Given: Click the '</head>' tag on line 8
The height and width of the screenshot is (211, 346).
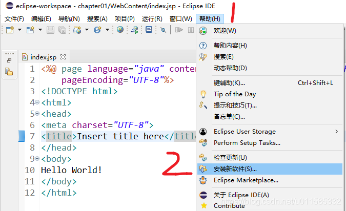Looking at the screenshot, I should (x=59, y=147).
